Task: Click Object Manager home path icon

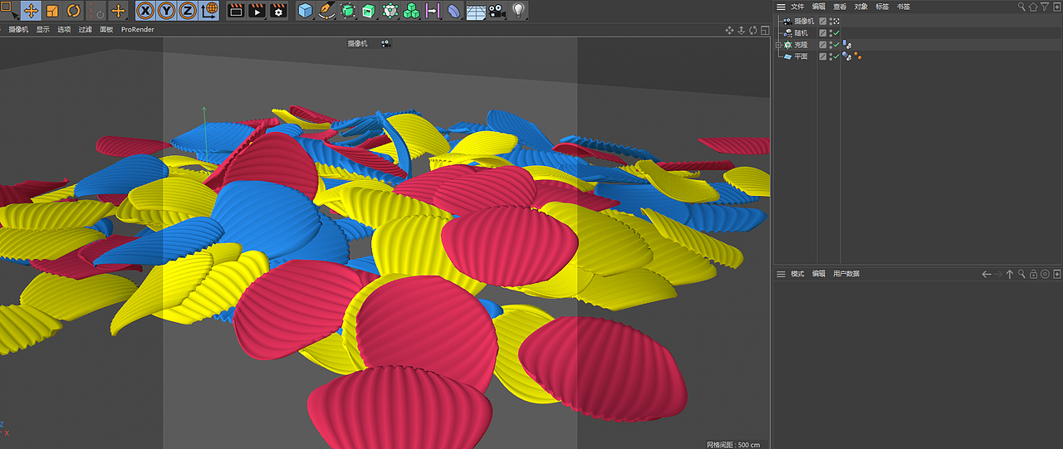Action: 1034,7
